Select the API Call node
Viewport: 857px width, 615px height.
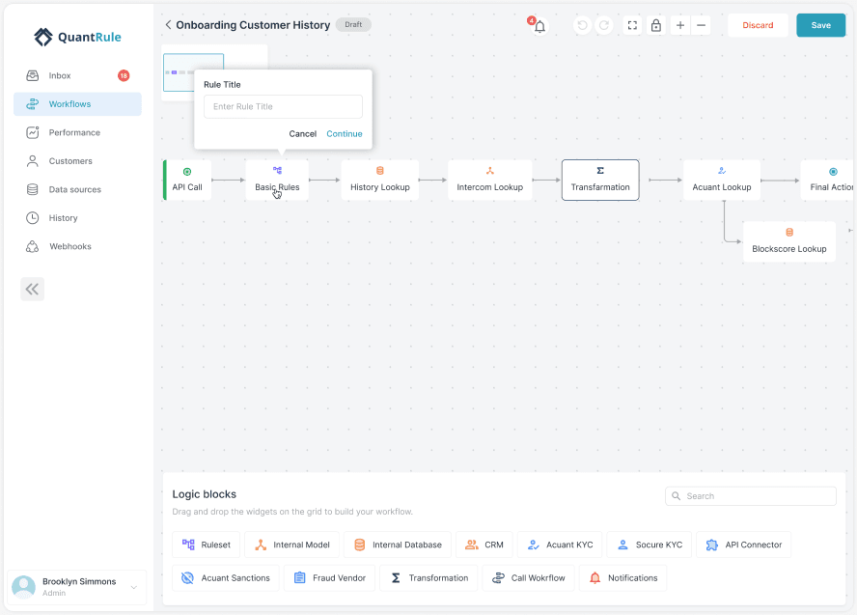click(187, 180)
